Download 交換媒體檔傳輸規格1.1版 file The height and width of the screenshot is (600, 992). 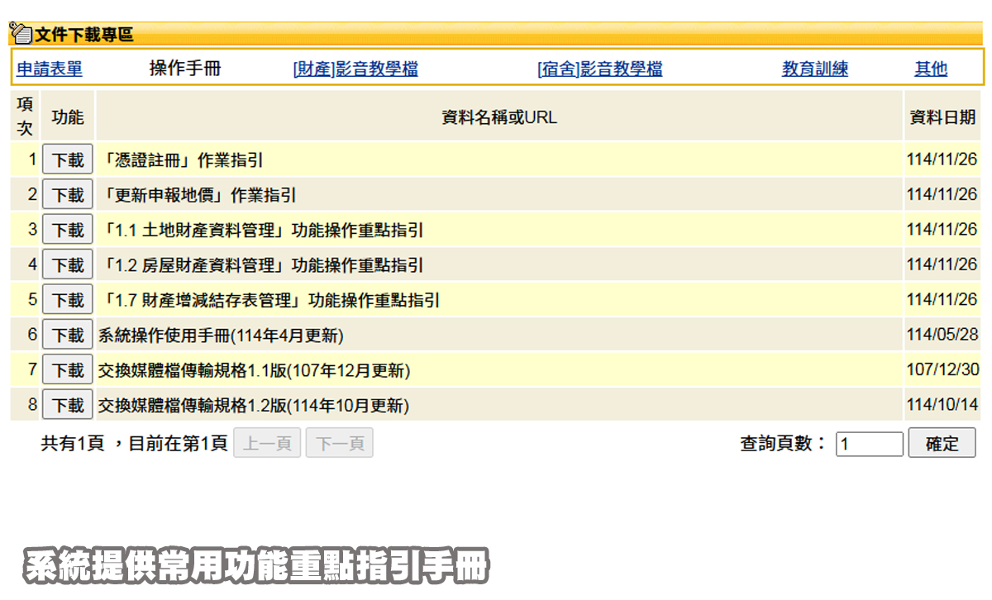pos(68,370)
